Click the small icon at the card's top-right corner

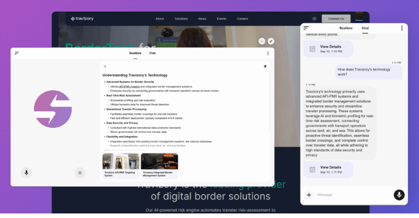coord(265,66)
